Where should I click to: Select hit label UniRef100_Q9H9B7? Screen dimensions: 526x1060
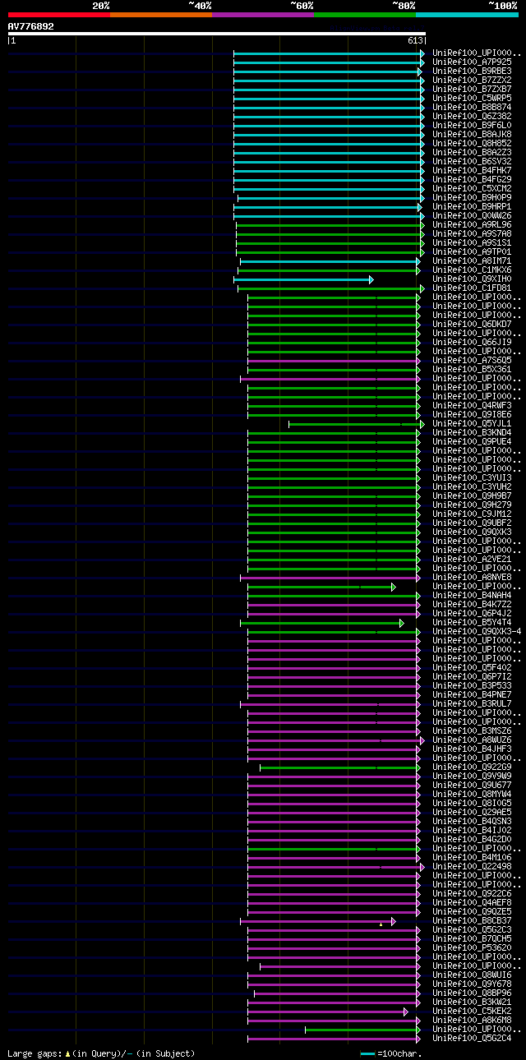coord(472,495)
